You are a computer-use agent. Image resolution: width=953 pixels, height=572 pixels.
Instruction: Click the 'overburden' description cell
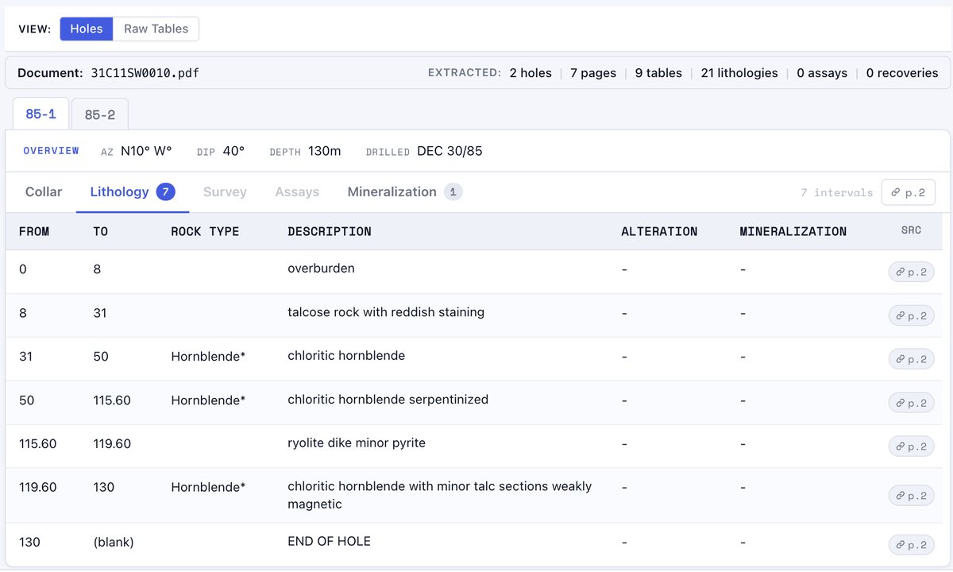tap(321, 269)
